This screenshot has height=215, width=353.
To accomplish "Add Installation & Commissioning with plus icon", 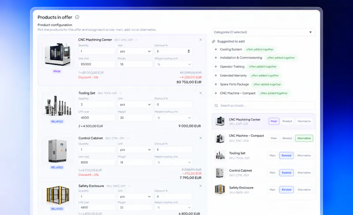I will (216, 58).
